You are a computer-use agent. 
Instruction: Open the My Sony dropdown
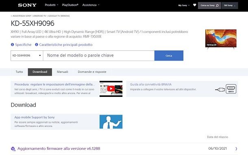pyautogui.click(x=184, y=5)
